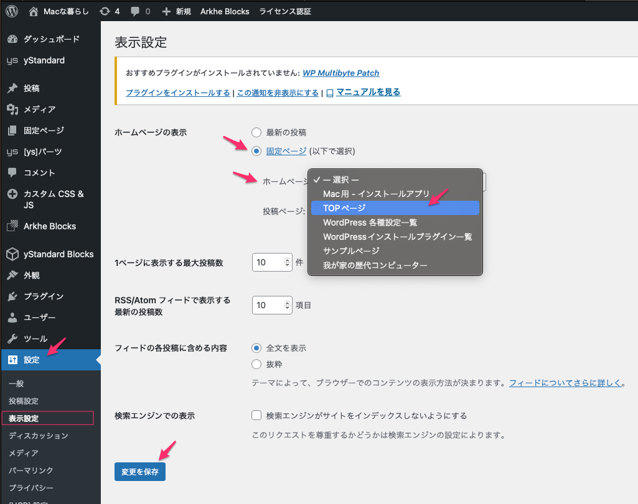Open パーマリンク settings submenu item
Screen dimensions: 638x504
(x=31, y=470)
